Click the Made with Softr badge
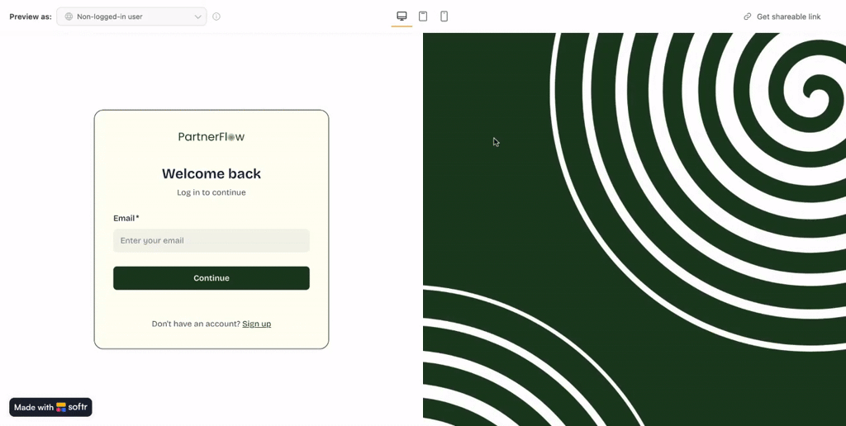Viewport: 846px width, 426px height. [50, 407]
